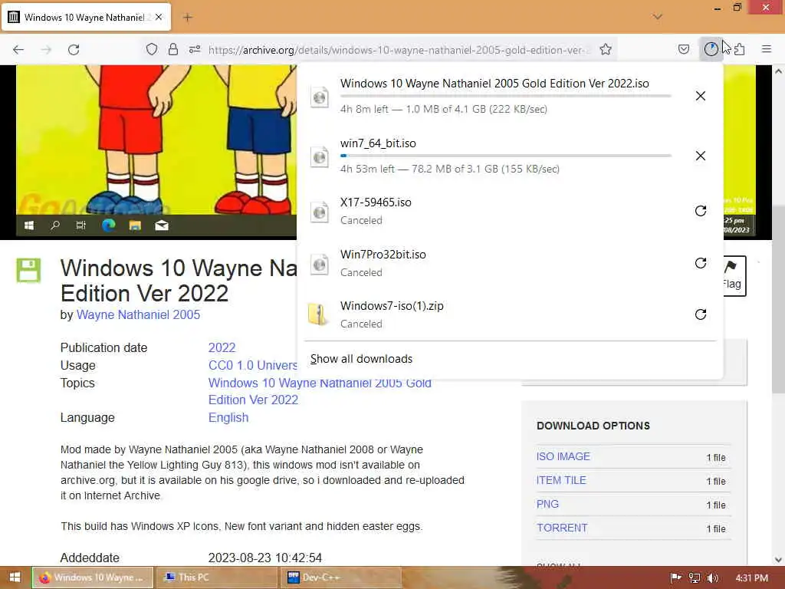Image resolution: width=785 pixels, height=589 pixels.
Task: Save page to Pocket
Action: coord(684,49)
